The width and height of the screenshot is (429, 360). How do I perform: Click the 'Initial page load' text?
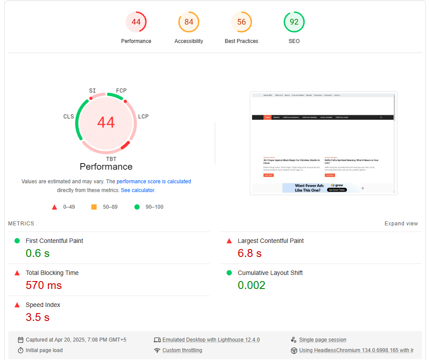pyautogui.click(x=44, y=350)
